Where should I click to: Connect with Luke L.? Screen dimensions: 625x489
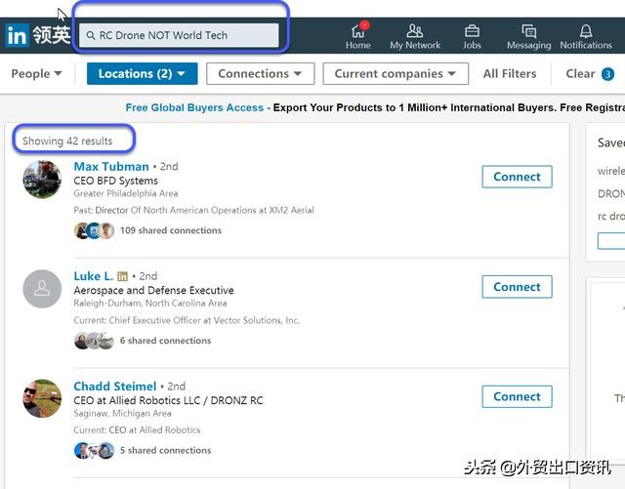pos(517,287)
